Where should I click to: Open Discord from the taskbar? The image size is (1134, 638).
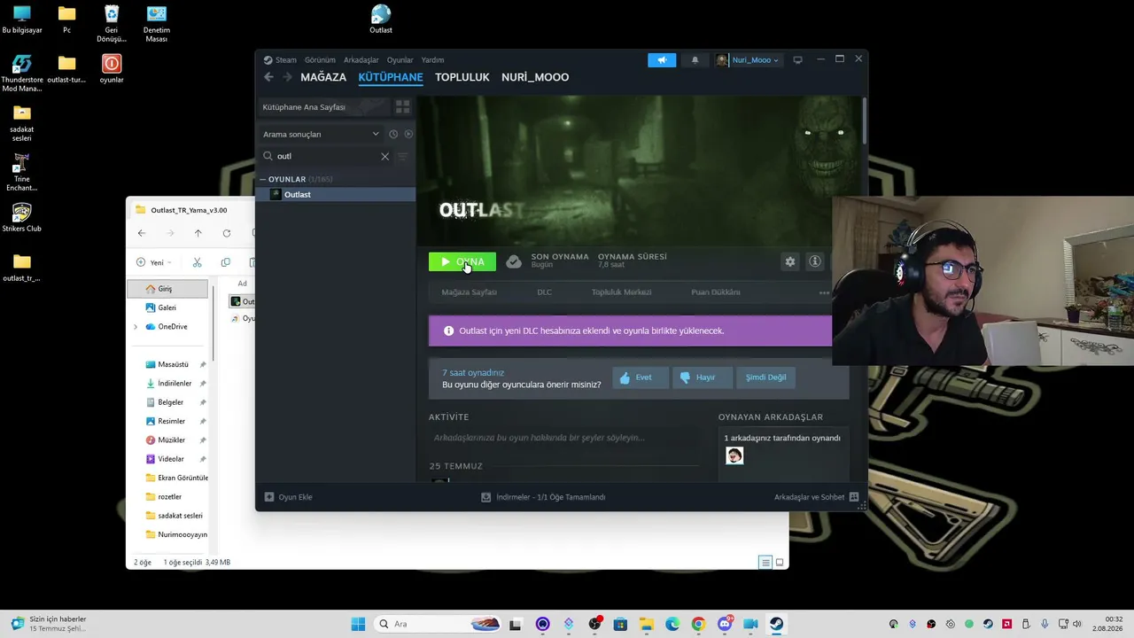(725, 624)
